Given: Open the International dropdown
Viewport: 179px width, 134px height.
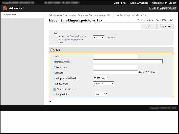Looking at the screenshot, I should pyautogui.click(x=104, y=83).
